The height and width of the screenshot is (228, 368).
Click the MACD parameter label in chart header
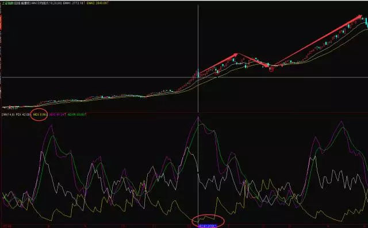click(47, 3)
